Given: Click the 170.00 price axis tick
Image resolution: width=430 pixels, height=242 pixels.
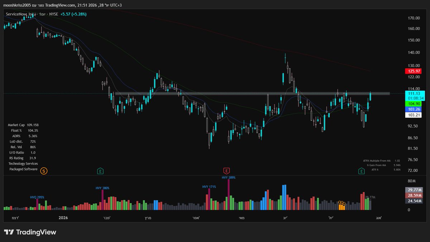Looking at the screenshot, I should click(x=414, y=18).
